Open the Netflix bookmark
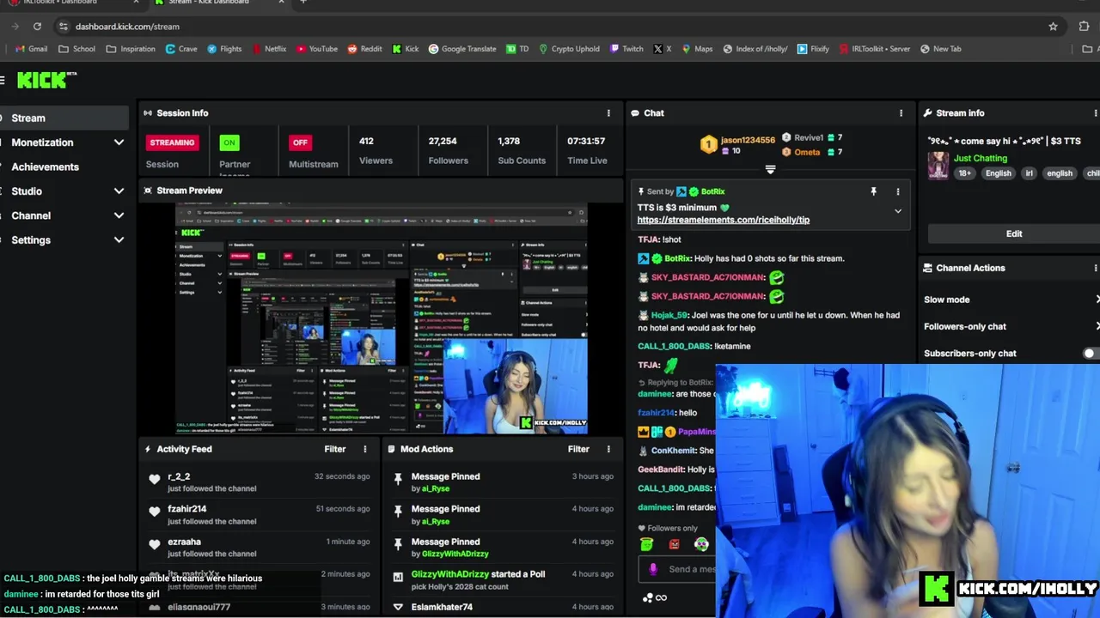Viewport: 1100px width, 618px height. click(x=269, y=49)
